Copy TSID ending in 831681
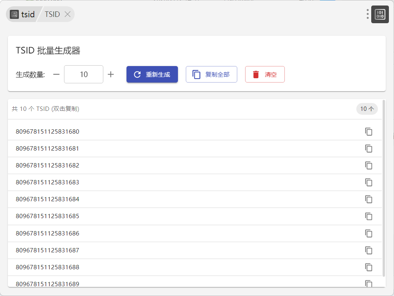The height and width of the screenshot is (296, 394). [x=368, y=149]
